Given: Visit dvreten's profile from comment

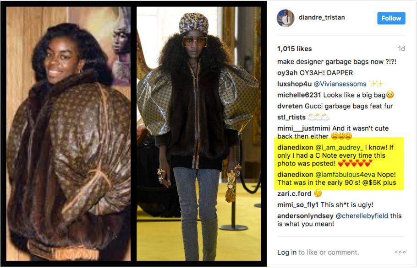Looking at the screenshot, I should click(x=290, y=106).
